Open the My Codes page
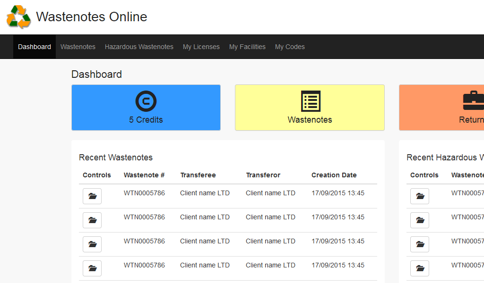 [290, 46]
